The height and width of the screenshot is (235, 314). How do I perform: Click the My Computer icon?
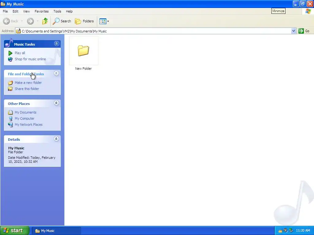pyautogui.click(x=10, y=118)
